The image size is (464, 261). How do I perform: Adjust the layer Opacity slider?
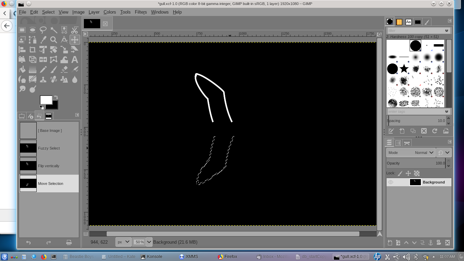click(x=416, y=163)
